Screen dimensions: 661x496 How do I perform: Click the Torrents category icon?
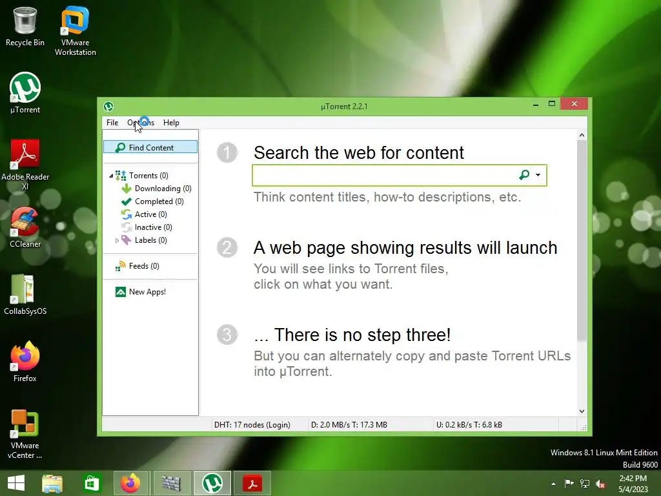point(121,176)
